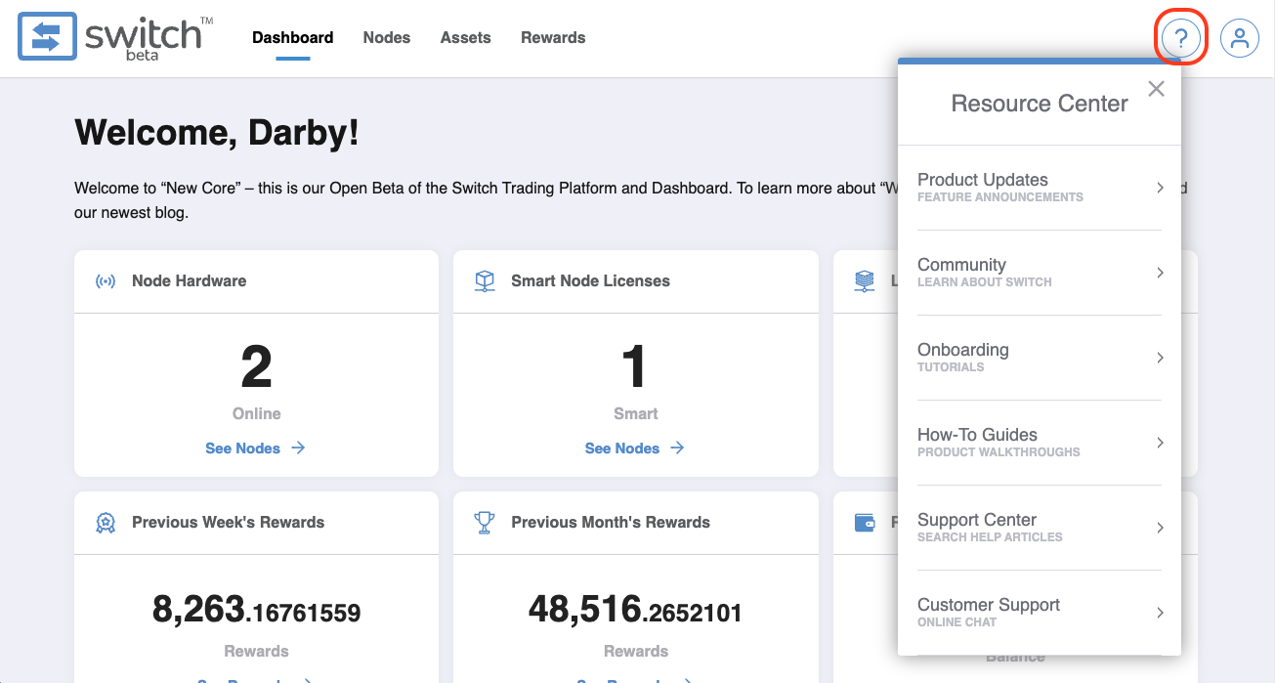
Task: Click the wallet icon beside the Resource Center
Action: click(x=865, y=523)
